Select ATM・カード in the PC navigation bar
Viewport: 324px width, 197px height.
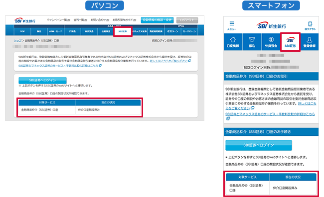pyautogui.click(x=56, y=31)
